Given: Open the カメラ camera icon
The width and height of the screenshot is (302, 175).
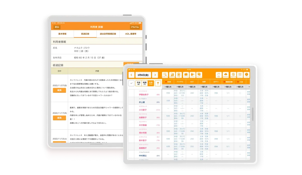Looking at the screenshot, I should pyautogui.click(x=186, y=75).
